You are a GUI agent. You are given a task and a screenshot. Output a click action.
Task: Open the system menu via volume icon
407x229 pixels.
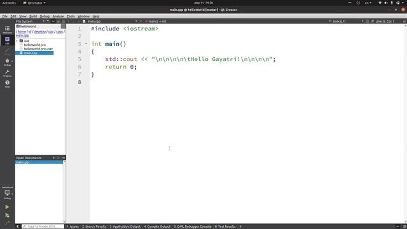(386, 3)
